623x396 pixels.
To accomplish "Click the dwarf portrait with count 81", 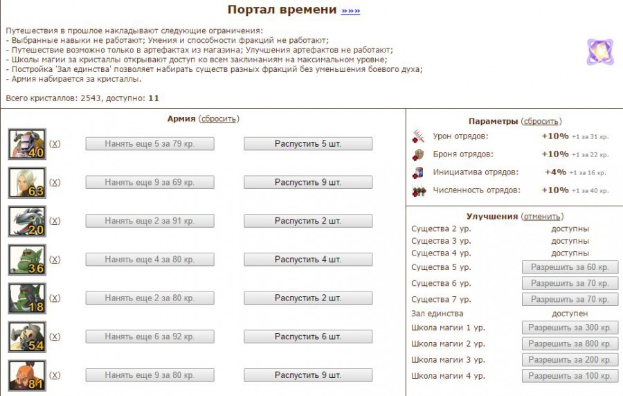I will point(27,375).
